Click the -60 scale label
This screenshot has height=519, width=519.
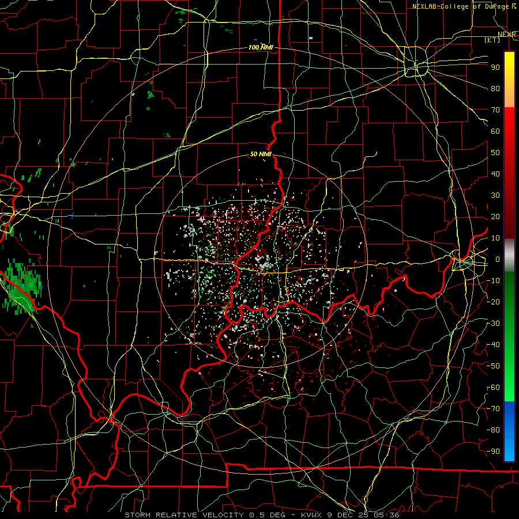[x=493, y=388]
